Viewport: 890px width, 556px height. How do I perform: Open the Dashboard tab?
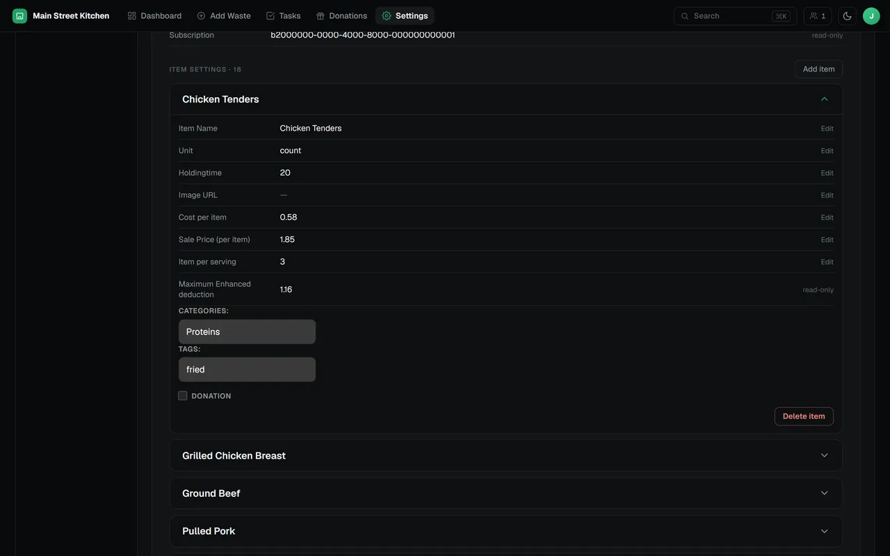click(154, 16)
